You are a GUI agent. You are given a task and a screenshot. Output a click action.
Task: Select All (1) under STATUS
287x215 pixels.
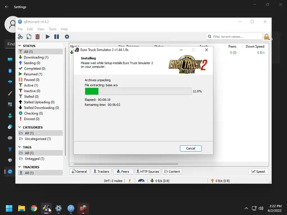(40, 52)
